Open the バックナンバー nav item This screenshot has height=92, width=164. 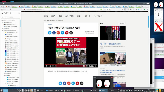pos(98,16)
